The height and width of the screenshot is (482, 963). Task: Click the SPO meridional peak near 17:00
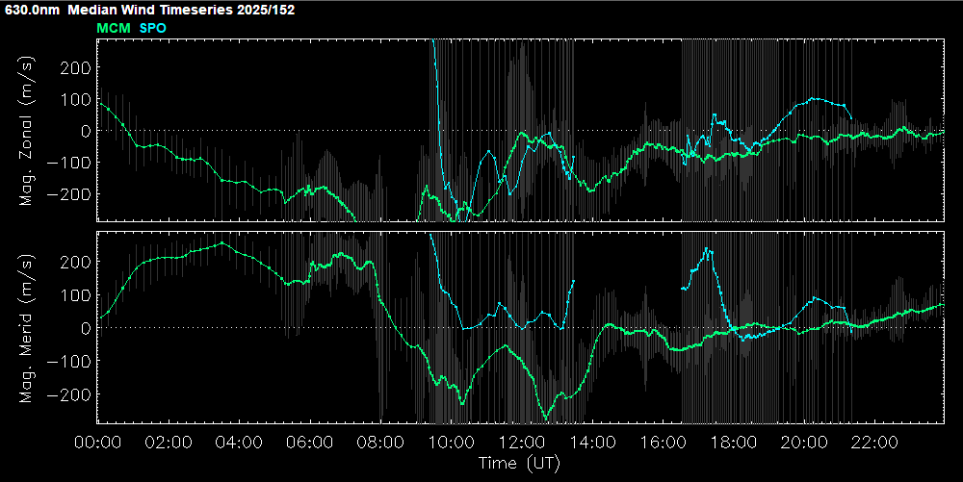point(708,248)
